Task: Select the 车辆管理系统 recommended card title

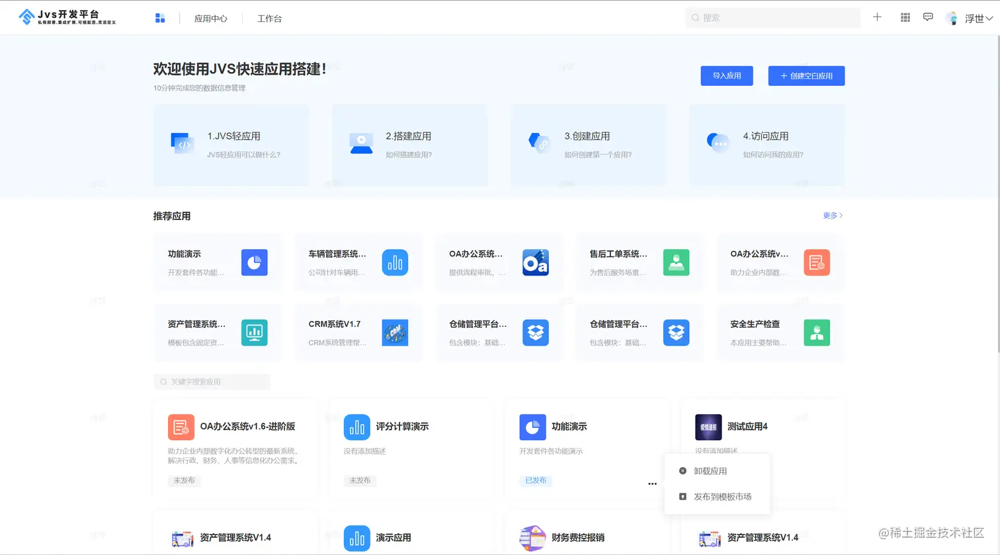Action: [337, 254]
